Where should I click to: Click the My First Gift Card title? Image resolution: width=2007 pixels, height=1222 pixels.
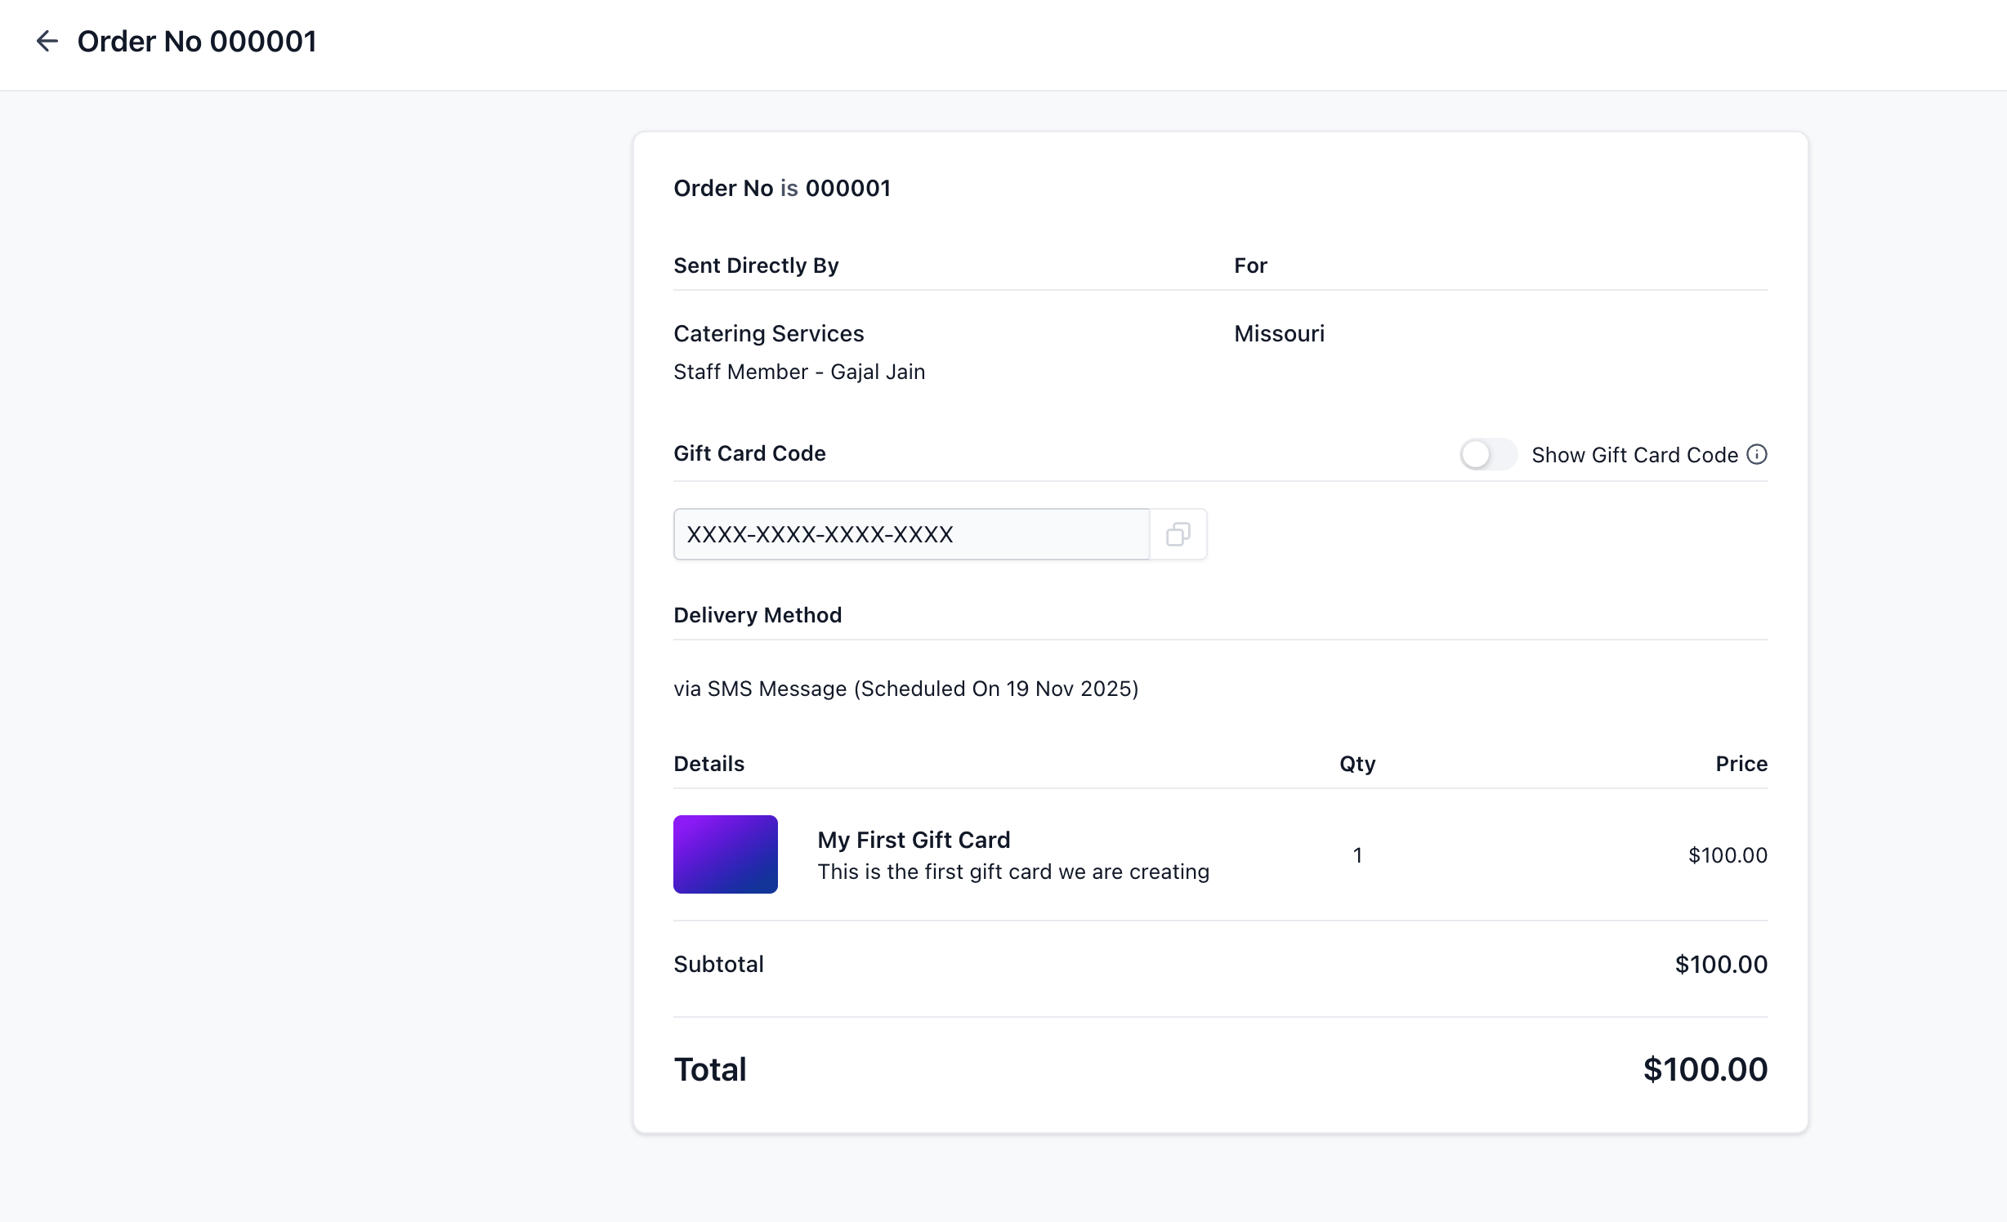coord(914,840)
